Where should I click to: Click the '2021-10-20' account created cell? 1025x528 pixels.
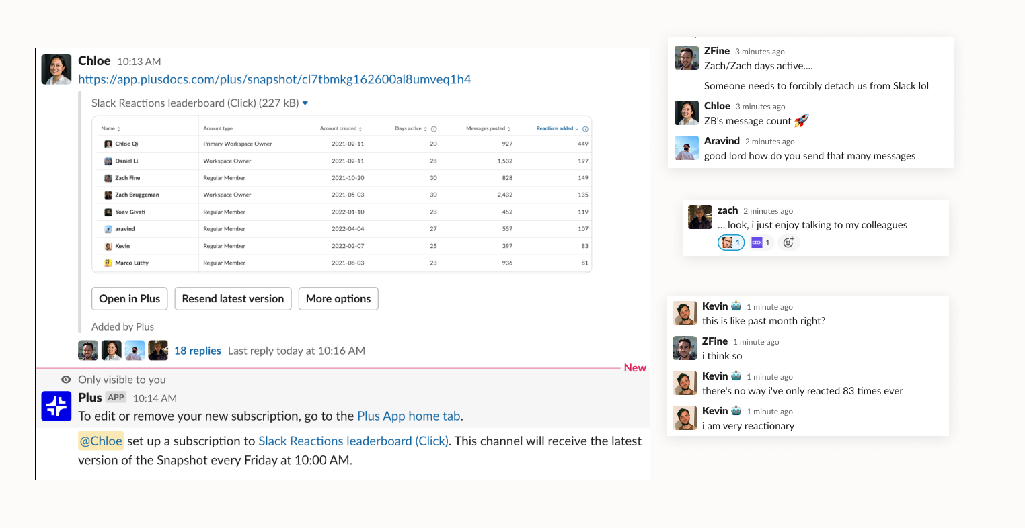click(x=348, y=178)
